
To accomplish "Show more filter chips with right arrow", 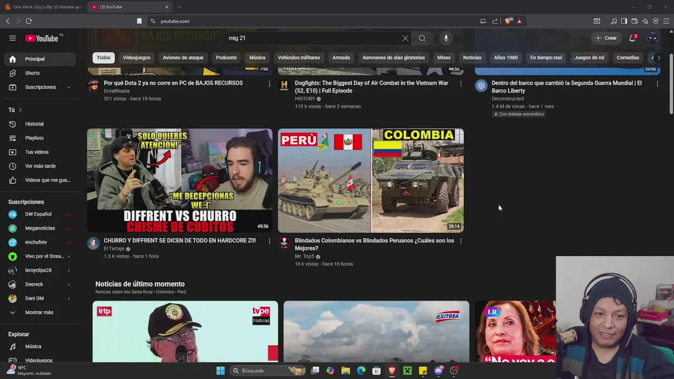I will tap(658, 58).
